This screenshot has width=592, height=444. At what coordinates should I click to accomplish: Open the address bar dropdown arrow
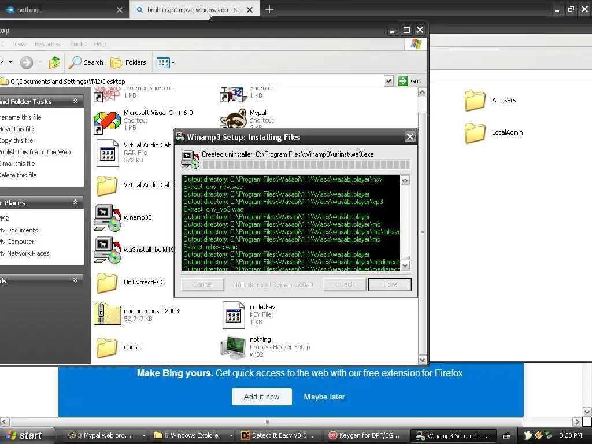[x=388, y=81]
